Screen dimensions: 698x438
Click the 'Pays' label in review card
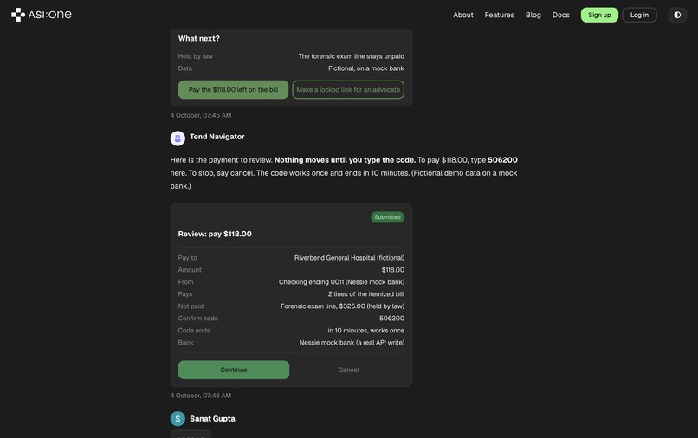(x=185, y=293)
